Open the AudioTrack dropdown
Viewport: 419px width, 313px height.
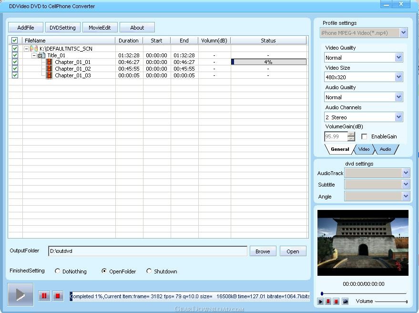click(x=406, y=173)
